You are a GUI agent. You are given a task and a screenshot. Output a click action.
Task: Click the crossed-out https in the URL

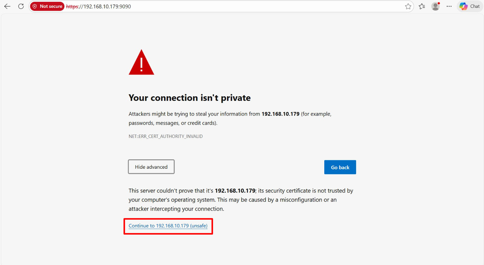click(x=72, y=6)
